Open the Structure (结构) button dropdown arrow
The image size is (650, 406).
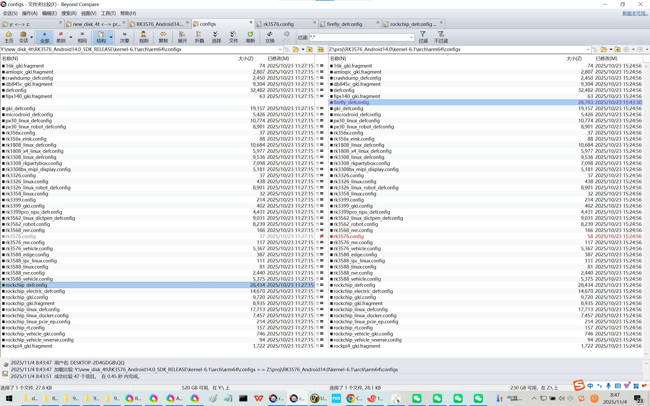coord(111,37)
